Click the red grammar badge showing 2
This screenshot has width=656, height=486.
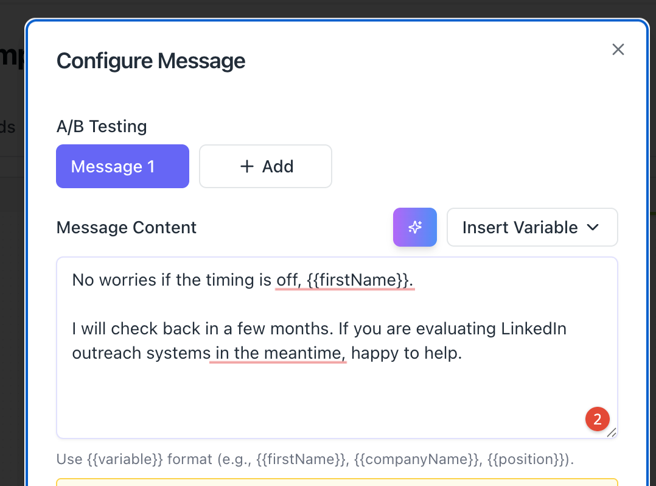coord(597,419)
